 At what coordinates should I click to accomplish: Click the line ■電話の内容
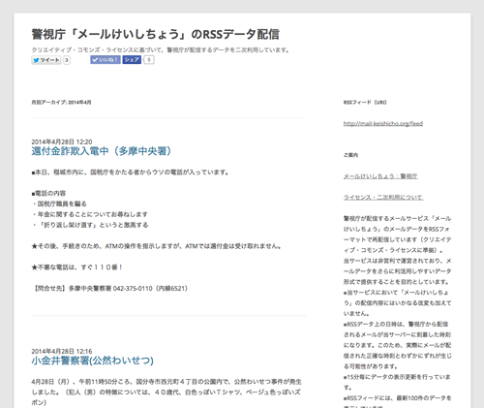pyautogui.click(x=48, y=193)
